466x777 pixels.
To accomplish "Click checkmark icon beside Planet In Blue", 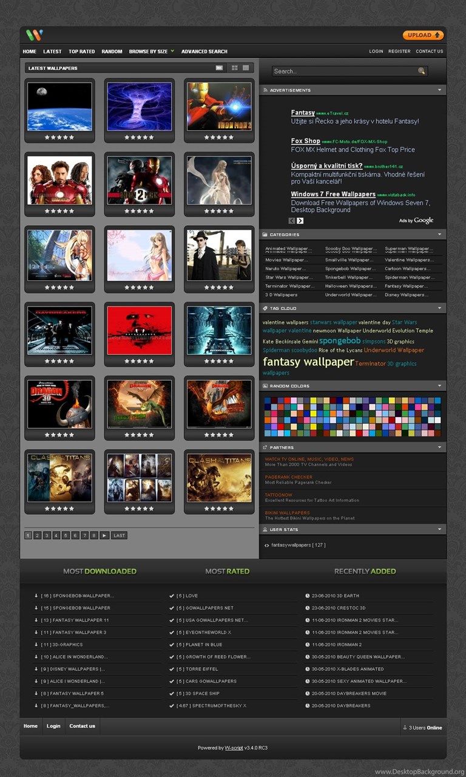I will [x=172, y=645].
